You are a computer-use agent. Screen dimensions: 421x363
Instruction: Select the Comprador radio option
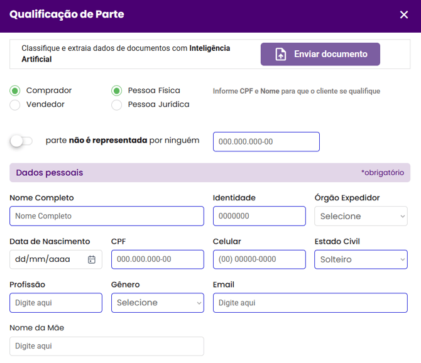pos(15,91)
